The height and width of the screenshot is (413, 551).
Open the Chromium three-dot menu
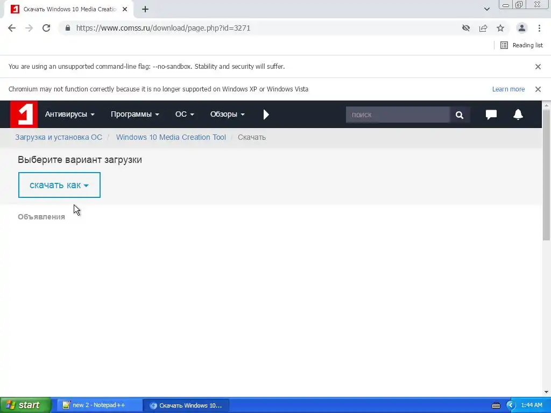tap(539, 28)
